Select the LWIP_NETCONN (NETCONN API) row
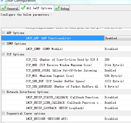This screenshot has width=131, height=123. (53, 119)
